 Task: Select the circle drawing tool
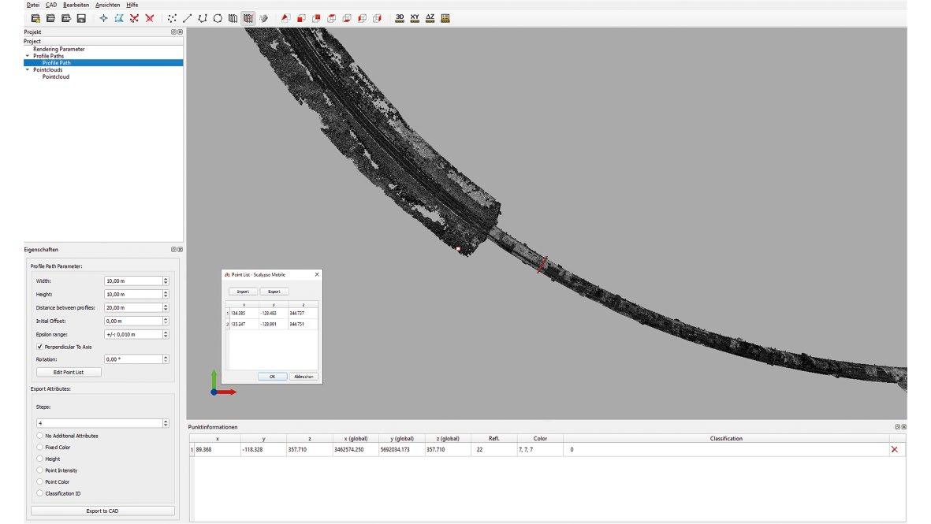click(218, 18)
